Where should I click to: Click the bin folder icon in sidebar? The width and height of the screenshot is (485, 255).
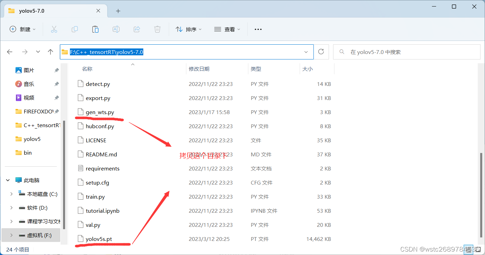(x=19, y=153)
